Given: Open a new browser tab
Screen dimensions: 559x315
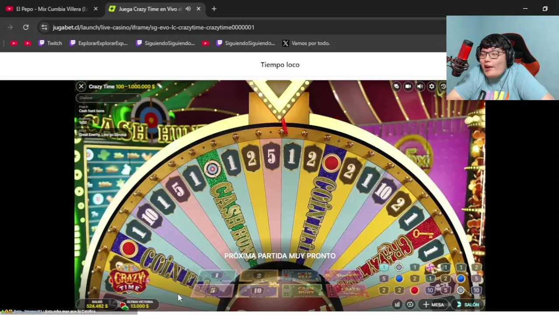Looking at the screenshot, I should click(x=214, y=9).
